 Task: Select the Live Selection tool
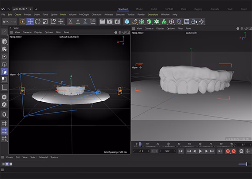click(x=23, y=21)
